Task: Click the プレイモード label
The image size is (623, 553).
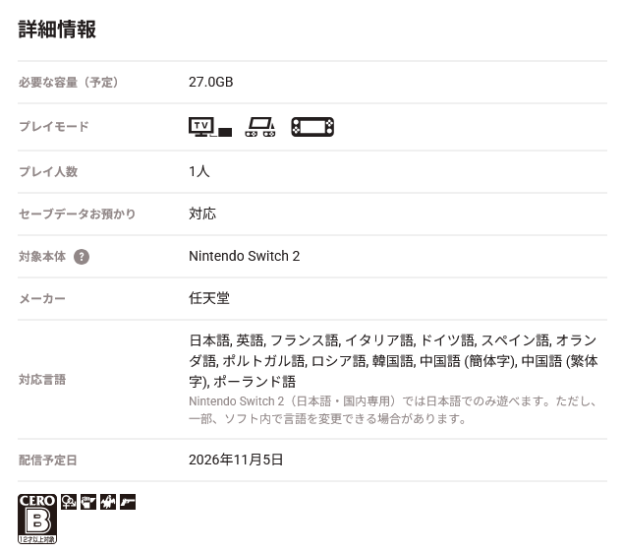Action: [x=54, y=127]
